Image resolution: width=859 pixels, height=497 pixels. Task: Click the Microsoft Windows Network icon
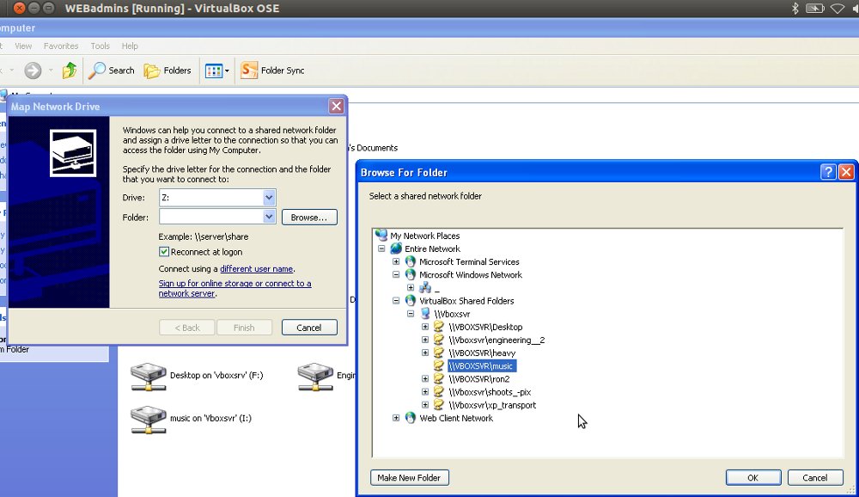[x=411, y=275]
